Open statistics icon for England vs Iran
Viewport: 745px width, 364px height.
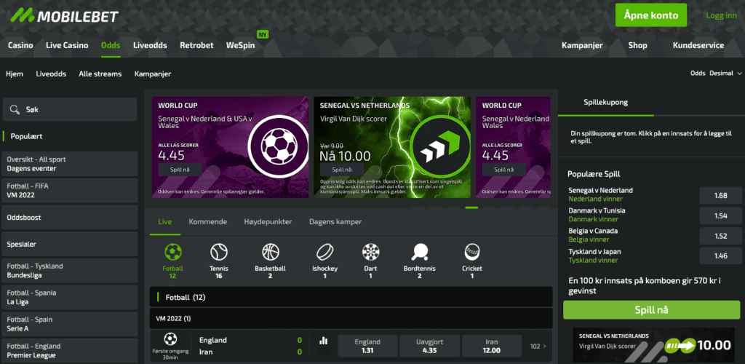click(x=324, y=340)
